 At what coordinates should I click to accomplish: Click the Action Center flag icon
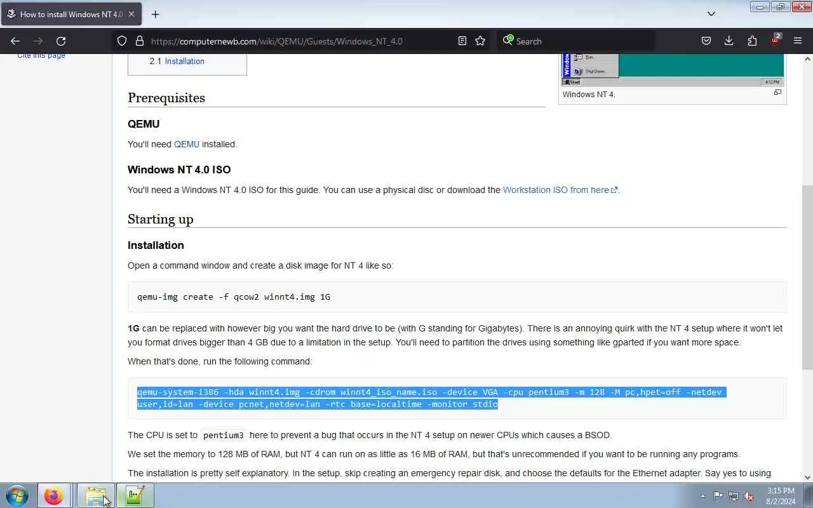pos(718,497)
